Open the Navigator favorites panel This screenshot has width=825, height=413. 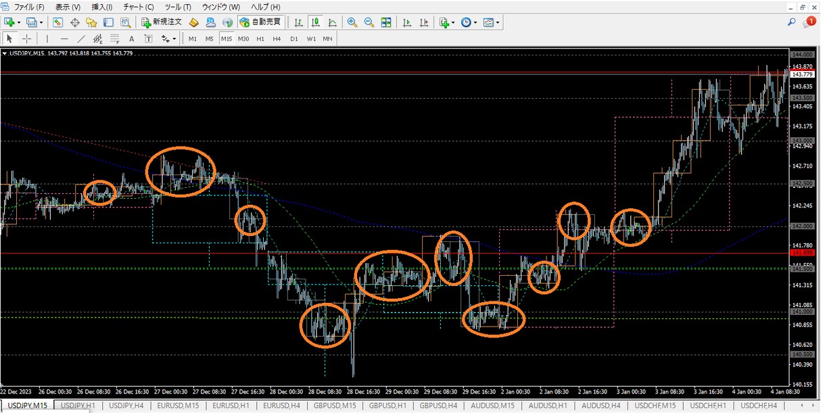coord(91,22)
